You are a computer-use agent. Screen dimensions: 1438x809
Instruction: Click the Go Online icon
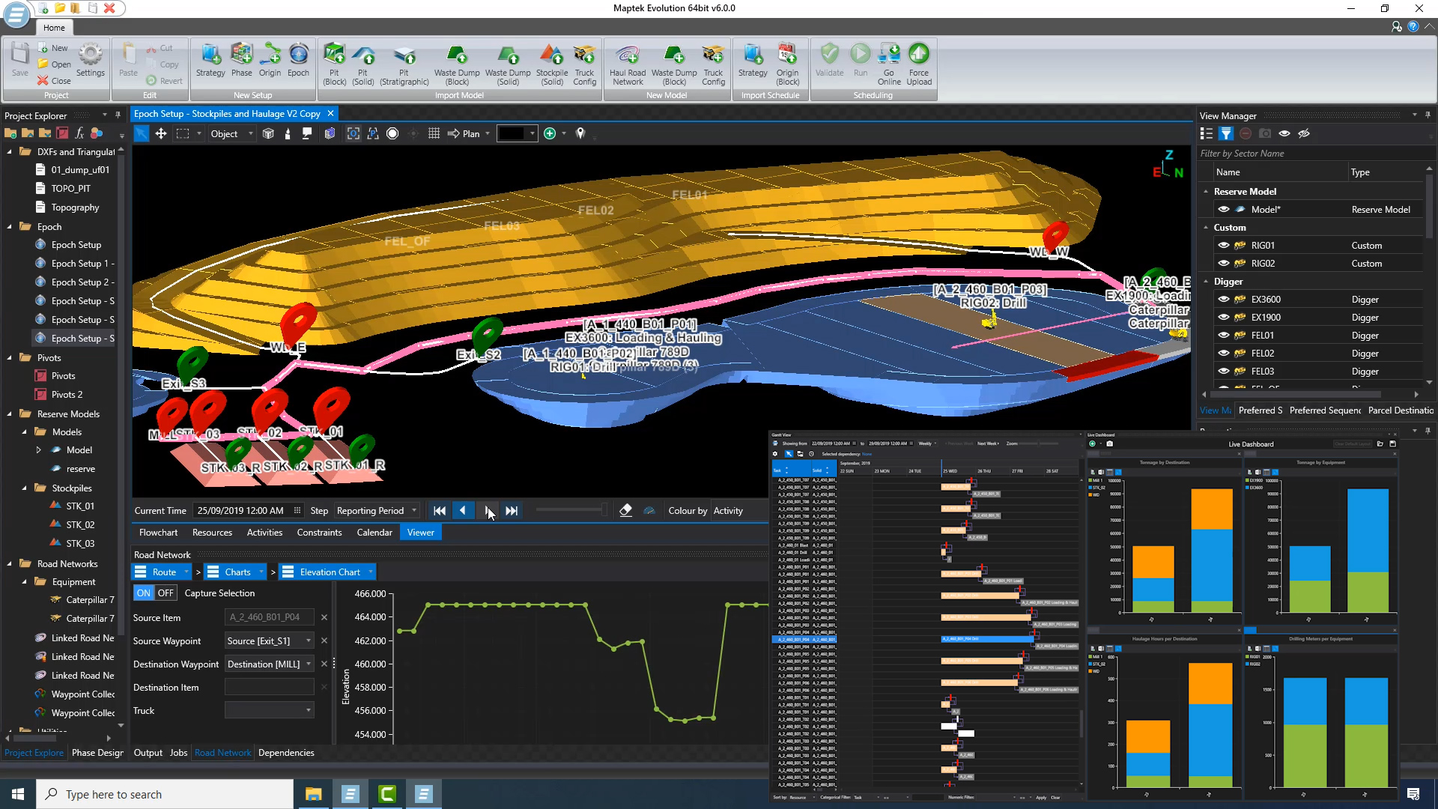pyautogui.click(x=889, y=57)
